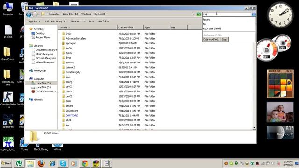Click the green refresh button beside address bar

tap(199, 14)
